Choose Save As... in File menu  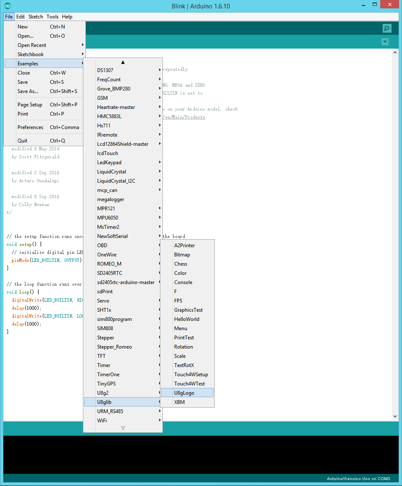click(x=44, y=91)
